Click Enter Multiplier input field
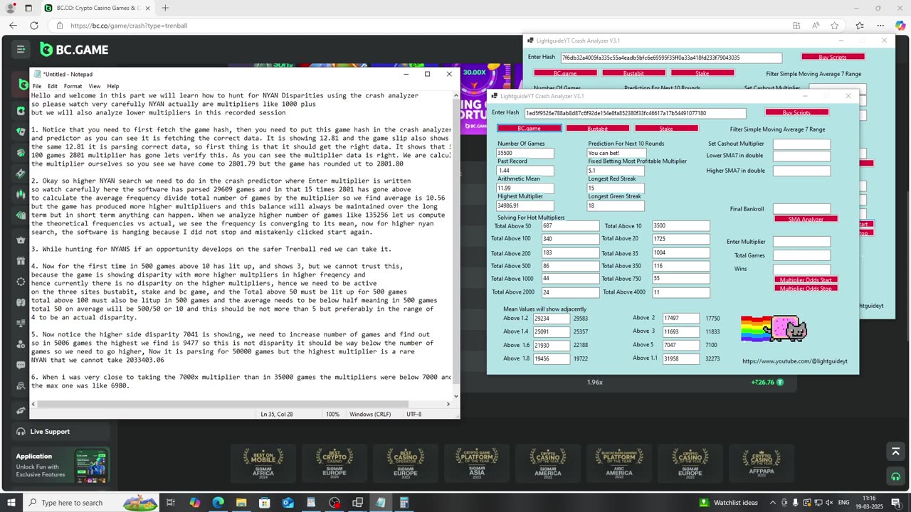Screen dimensions: 911x512 point(801,242)
